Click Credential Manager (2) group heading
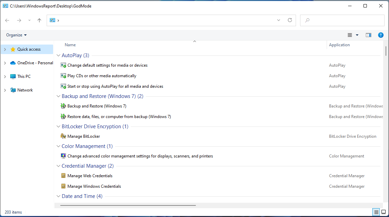This screenshot has width=389, height=217. (x=88, y=166)
